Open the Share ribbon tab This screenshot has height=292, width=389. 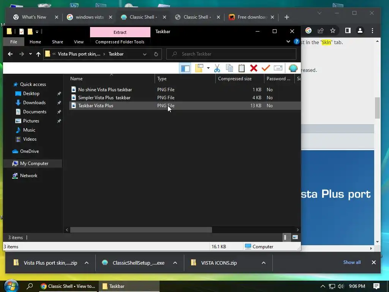(x=58, y=42)
